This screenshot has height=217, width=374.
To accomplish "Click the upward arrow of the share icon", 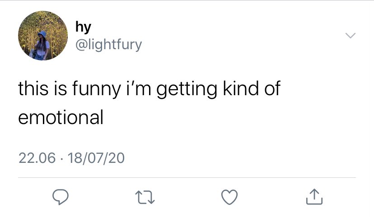I will click(314, 194).
